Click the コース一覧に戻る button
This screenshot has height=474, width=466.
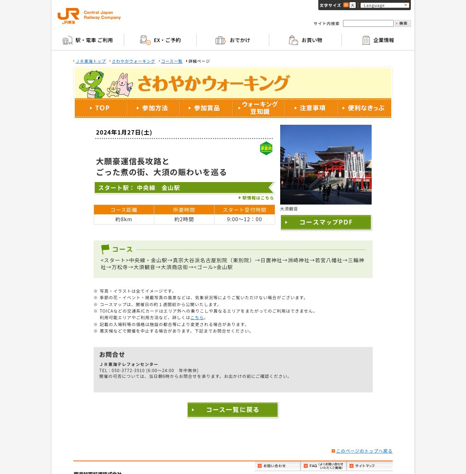(x=233, y=410)
